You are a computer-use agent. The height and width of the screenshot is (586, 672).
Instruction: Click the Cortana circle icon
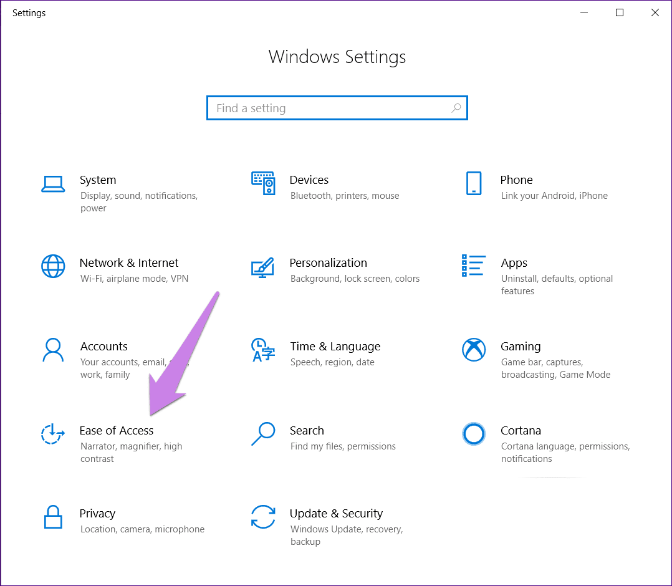coord(474,434)
